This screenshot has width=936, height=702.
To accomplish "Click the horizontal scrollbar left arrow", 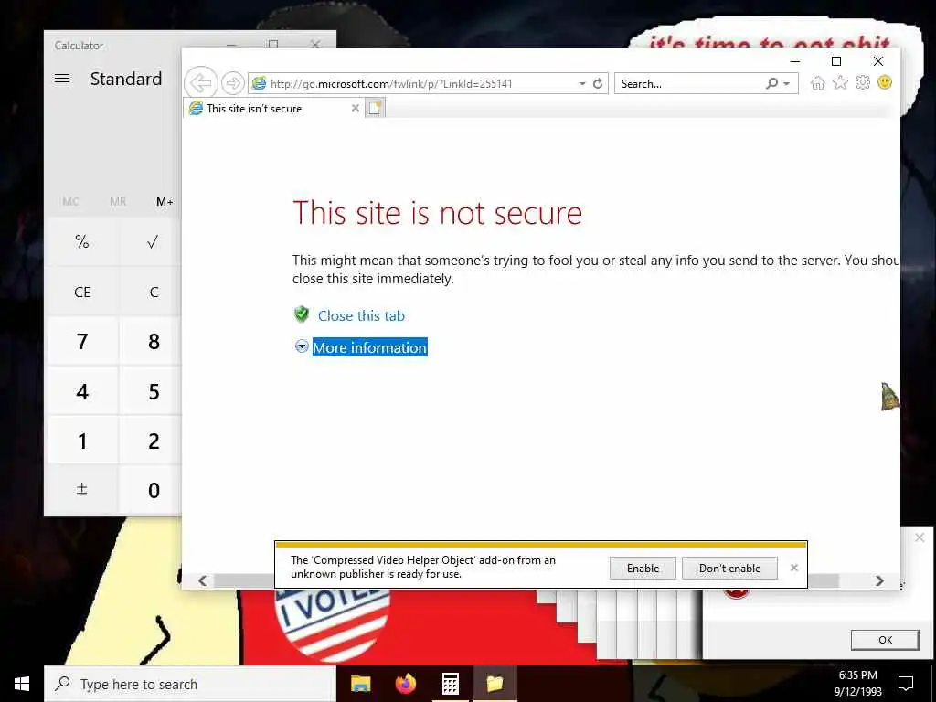I will click(x=202, y=580).
